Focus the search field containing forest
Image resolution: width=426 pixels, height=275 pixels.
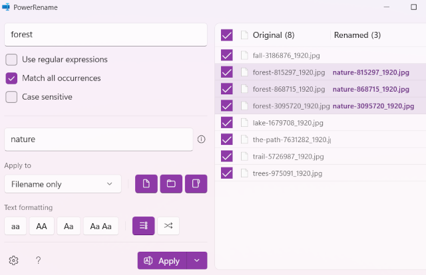tap(106, 35)
